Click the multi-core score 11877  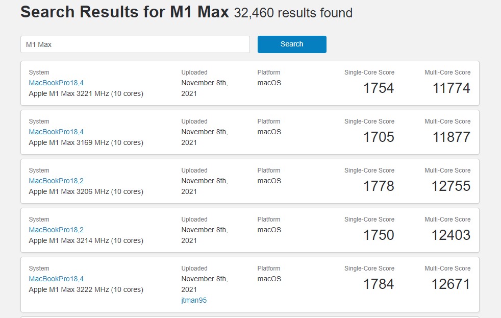point(452,137)
